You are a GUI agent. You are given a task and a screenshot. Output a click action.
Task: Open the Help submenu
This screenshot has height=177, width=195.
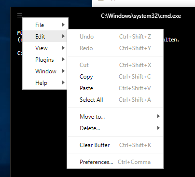point(44,82)
